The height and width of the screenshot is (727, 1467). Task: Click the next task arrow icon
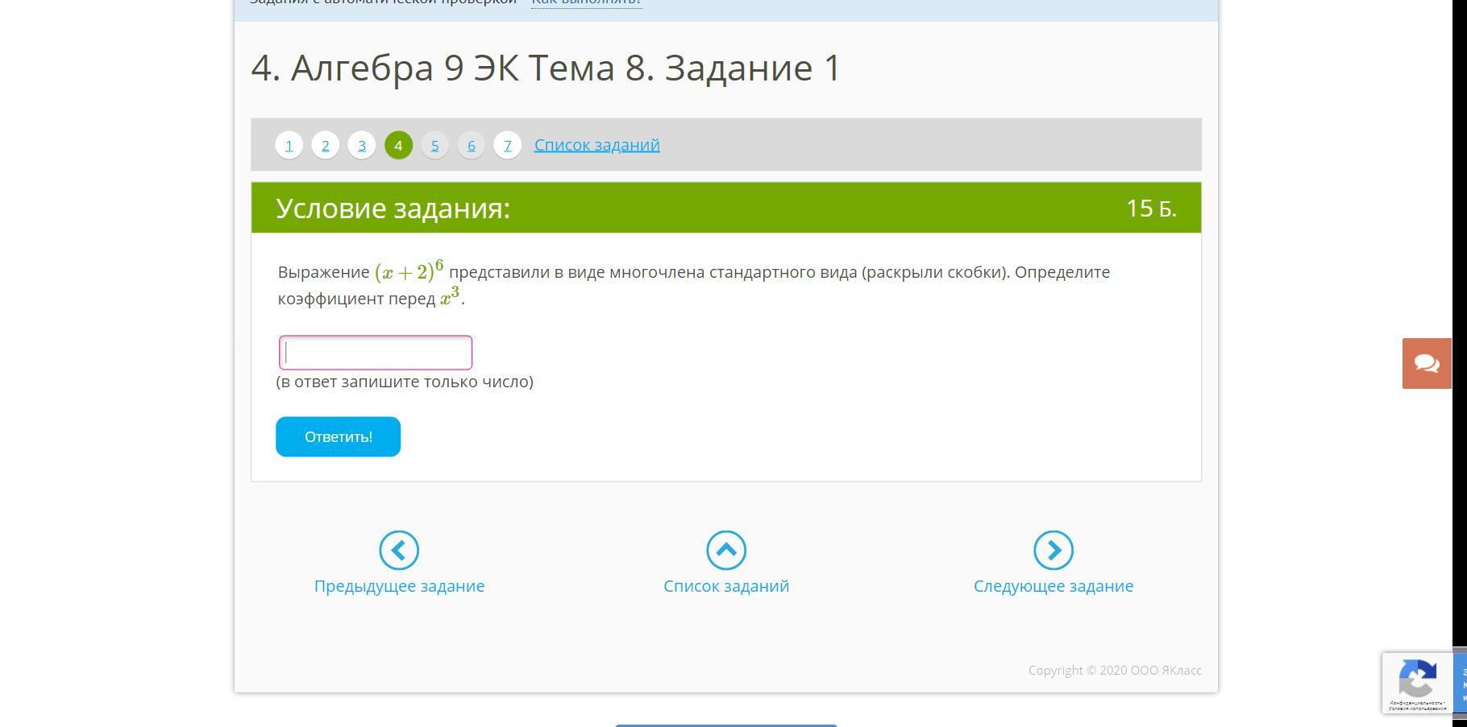pyautogui.click(x=1053, y=550)
